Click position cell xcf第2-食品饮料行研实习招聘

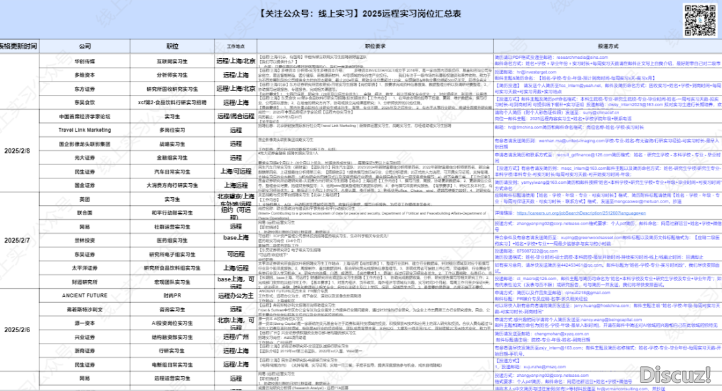(172, 103)
